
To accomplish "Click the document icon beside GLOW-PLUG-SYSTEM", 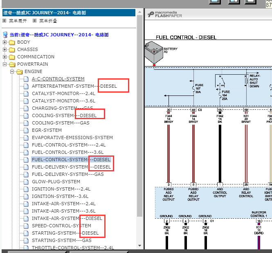I will (x=26, y=182).
